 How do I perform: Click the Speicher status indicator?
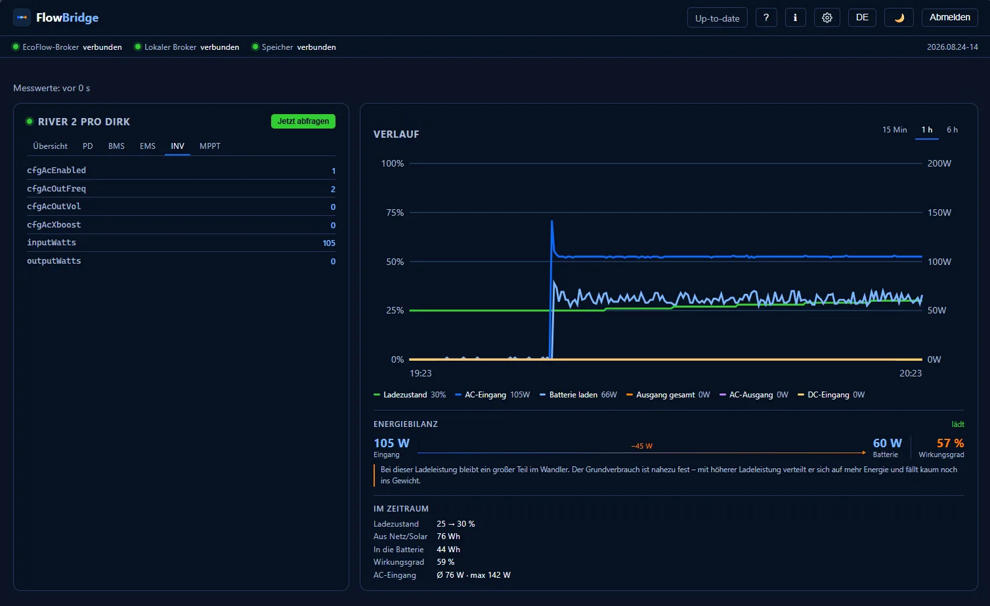pos(293,47)
